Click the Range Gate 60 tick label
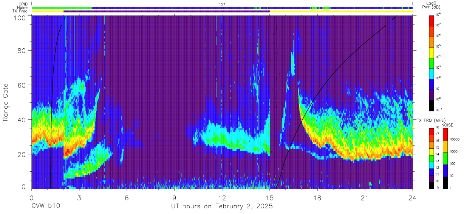The image size is (464, 214). click(22, 85)
